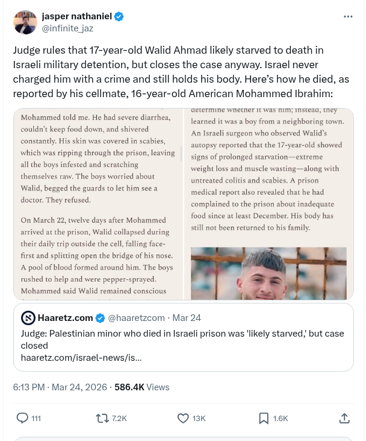
Task: Repost this tweet via retweet icon
Action: coord(103,417)
